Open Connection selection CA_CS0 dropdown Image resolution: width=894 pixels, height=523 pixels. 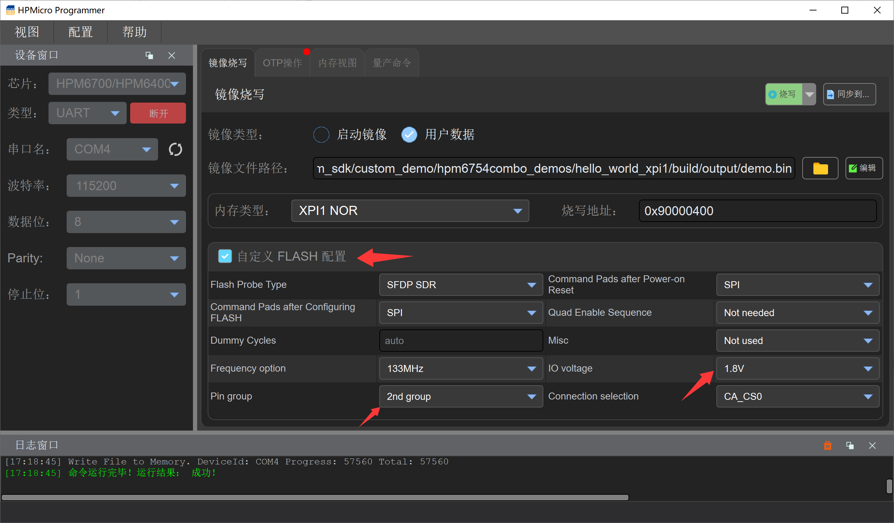pyautogui.click(x=797, y=396)
